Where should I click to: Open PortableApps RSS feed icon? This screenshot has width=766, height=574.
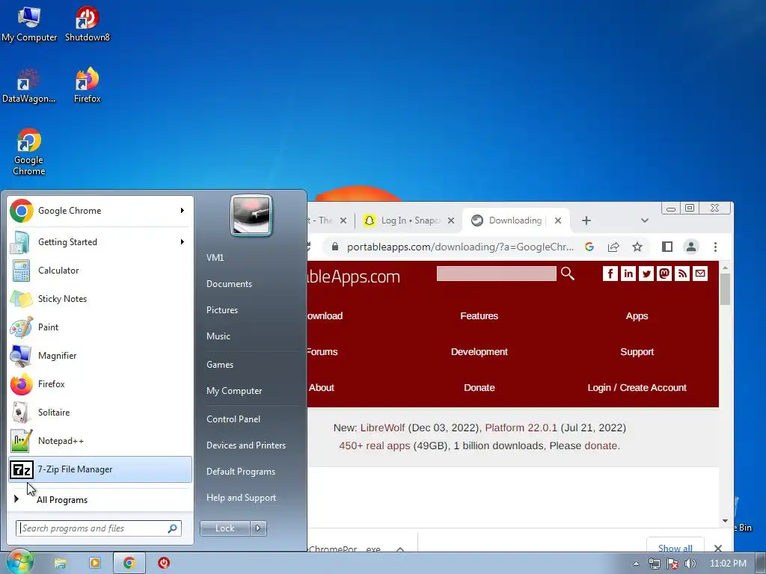pyautogui.click(x=682, y=274)
